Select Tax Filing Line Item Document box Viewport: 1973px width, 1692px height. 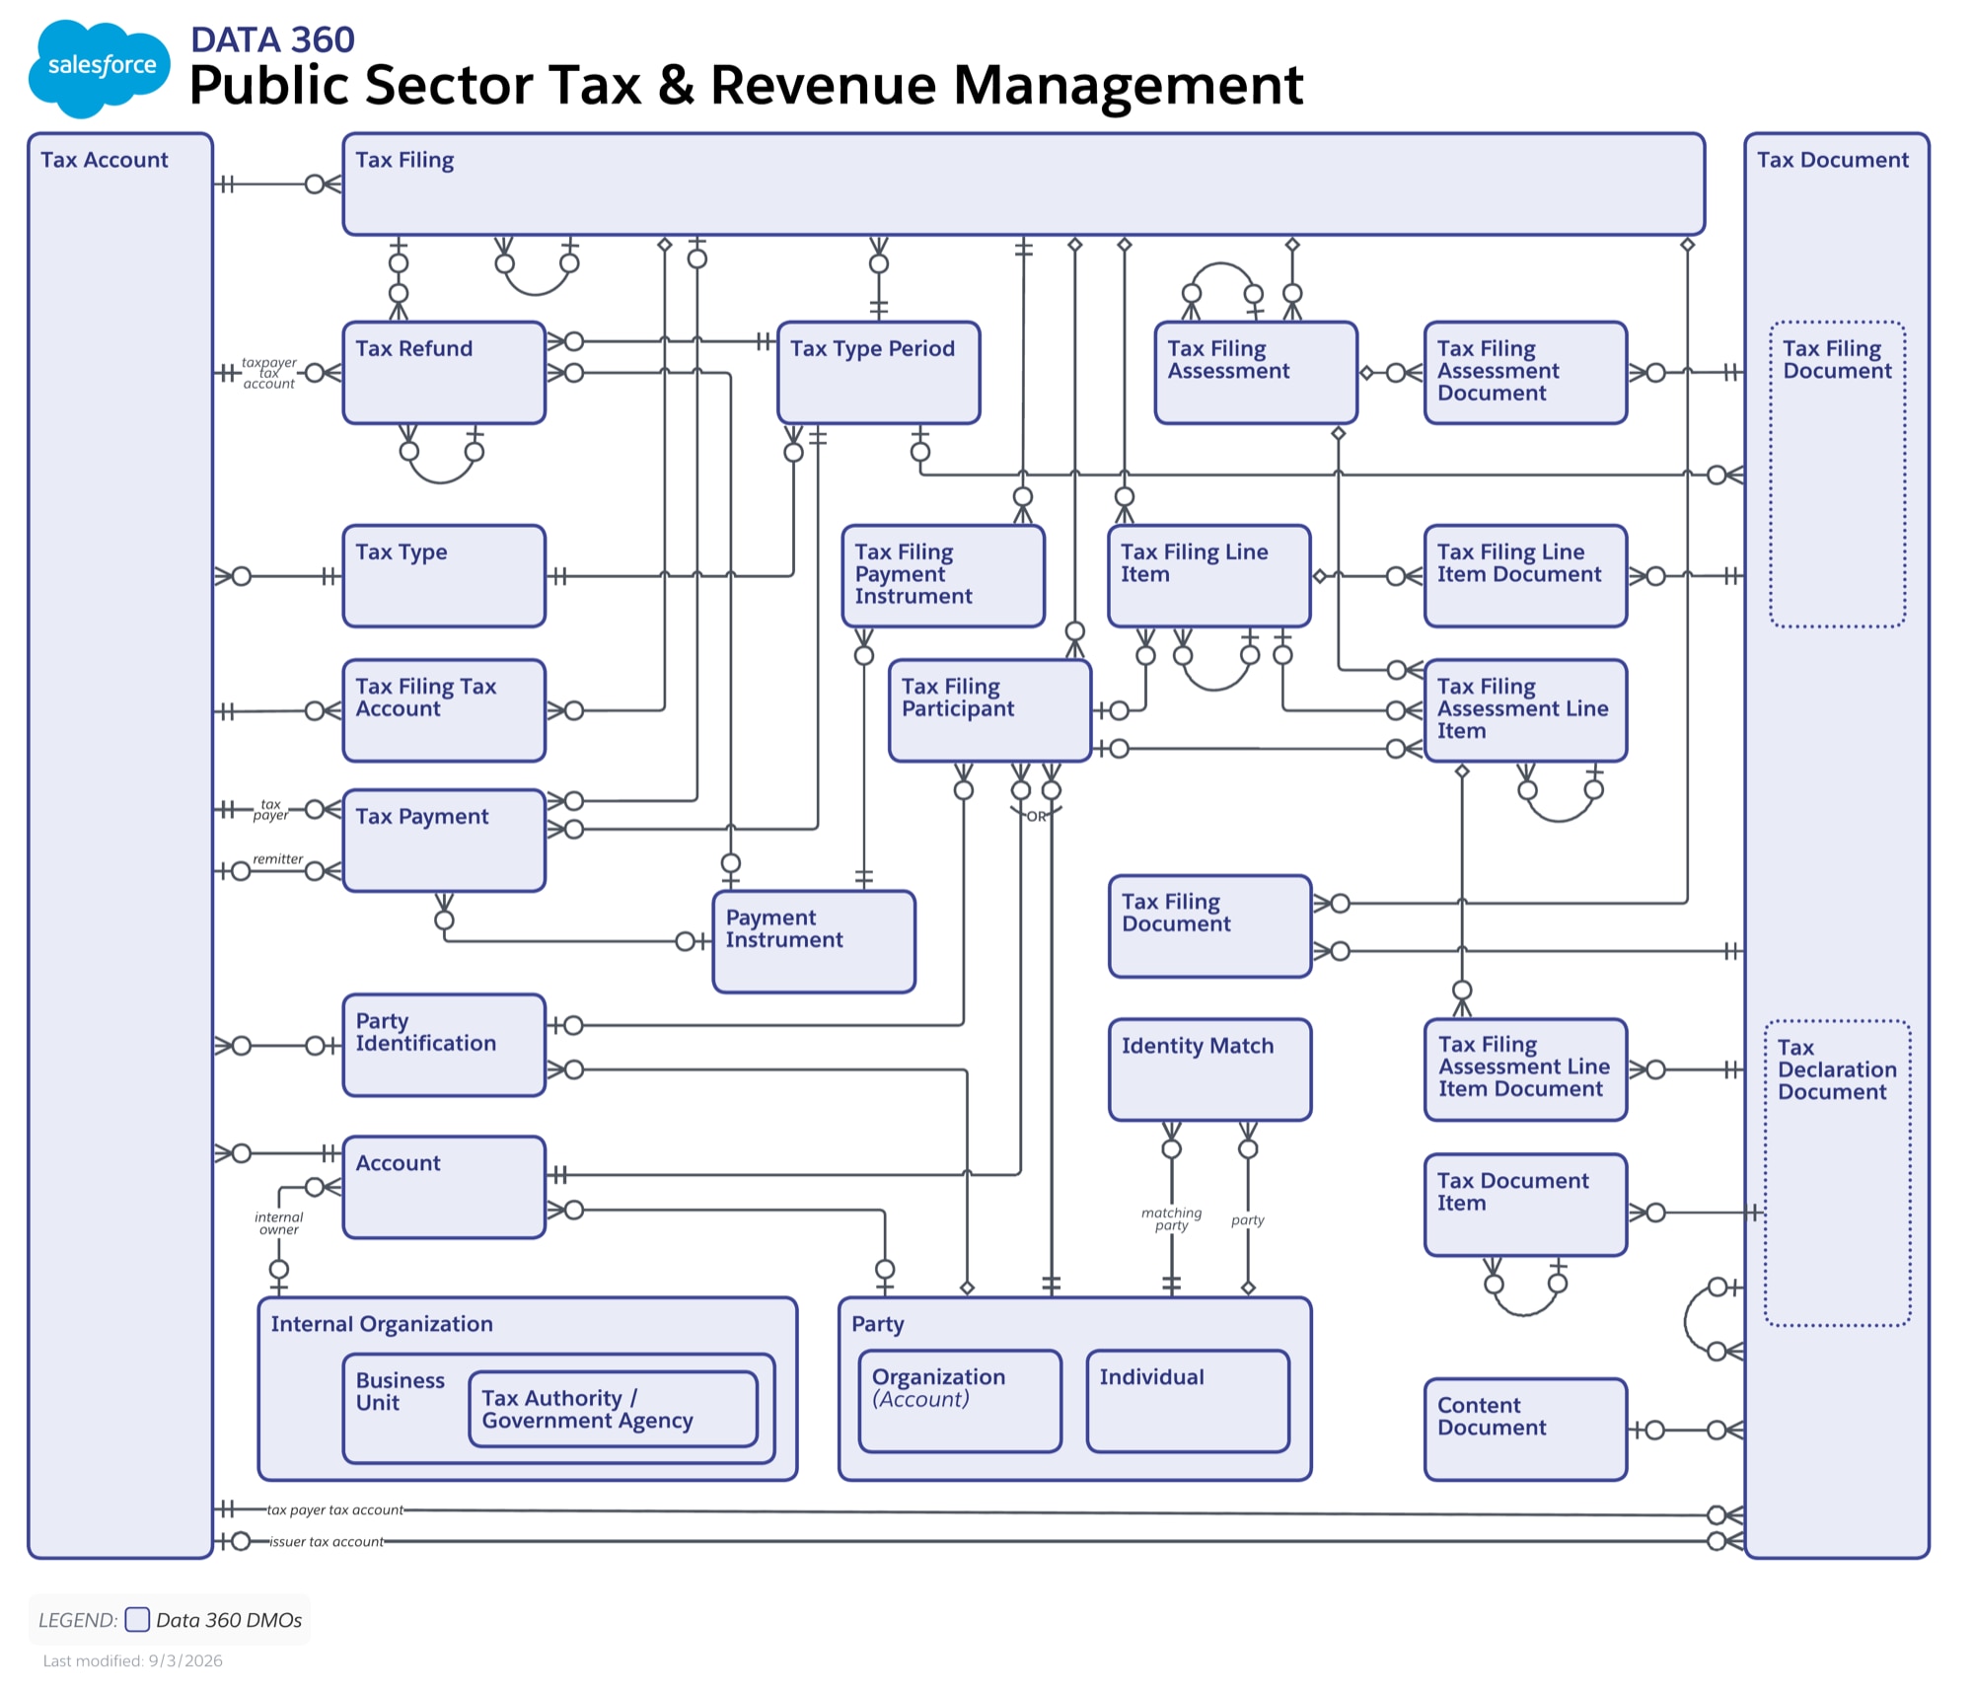click(1525, 576)
